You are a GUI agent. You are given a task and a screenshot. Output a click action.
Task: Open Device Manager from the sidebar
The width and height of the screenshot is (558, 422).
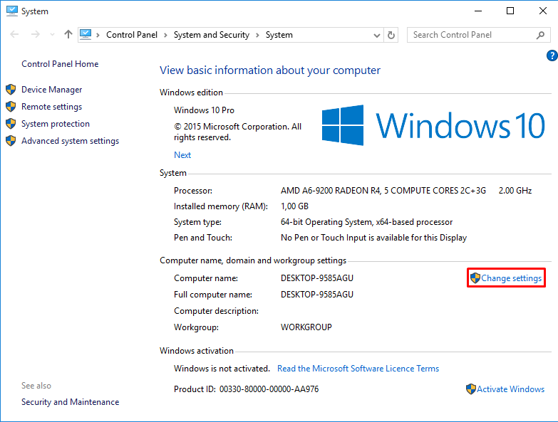[x=51, y=90]
